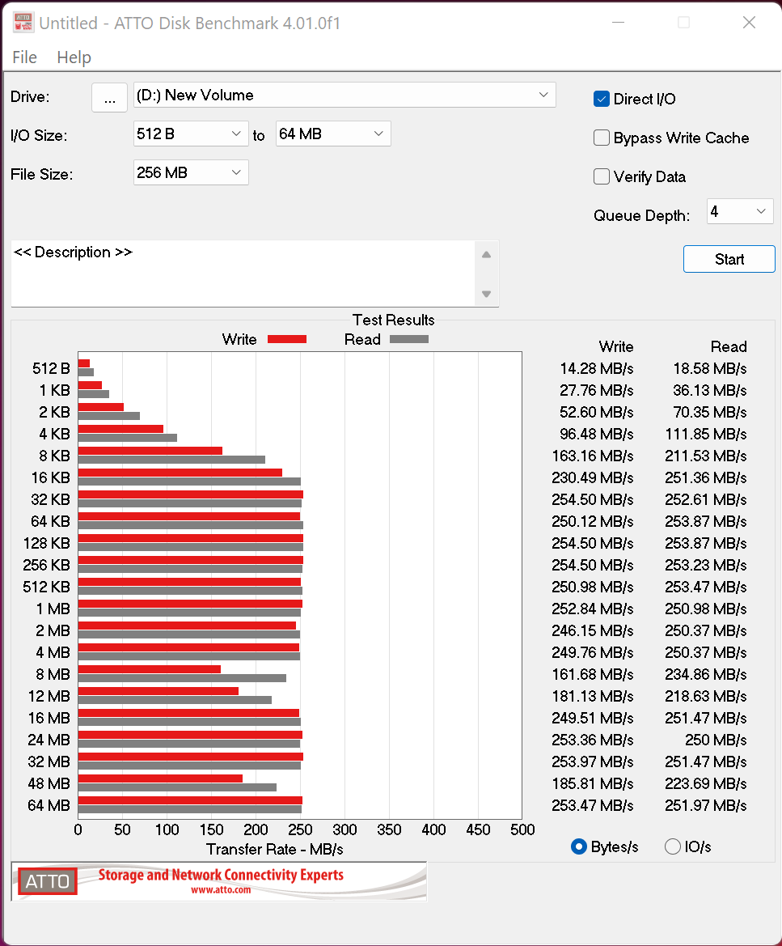Screen dimensions: 782x946
Task: Select the Bytes/s radio button
Action: click(579, 846)
